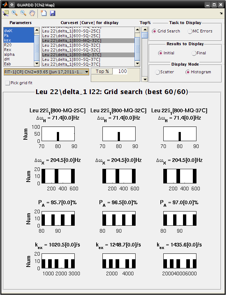Select the data cursor tool icon
The height and width of the screenshot is (295, 226).
6,13
